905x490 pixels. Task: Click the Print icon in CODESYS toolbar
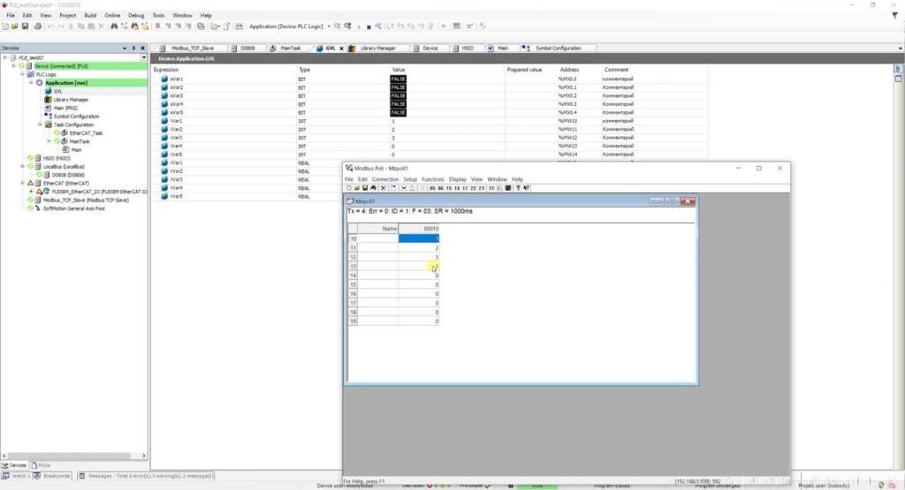(x=38, y=26)
